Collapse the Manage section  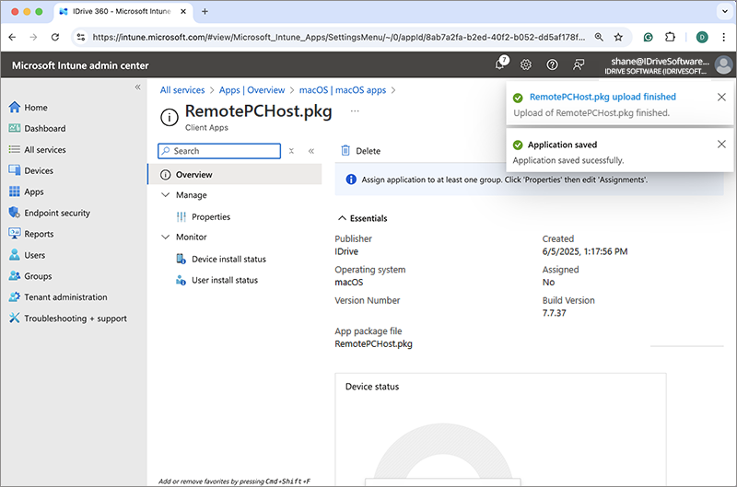coord(166,195)
